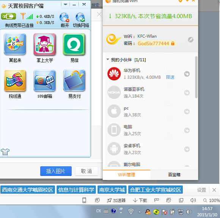
Task: Click the 信息与计算科学 tag
Action: click(x=76, y=190)
